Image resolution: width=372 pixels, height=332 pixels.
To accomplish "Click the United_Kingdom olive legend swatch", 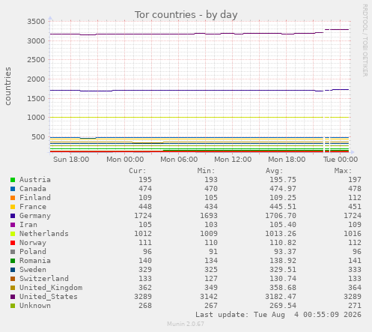I will point(13,288).
